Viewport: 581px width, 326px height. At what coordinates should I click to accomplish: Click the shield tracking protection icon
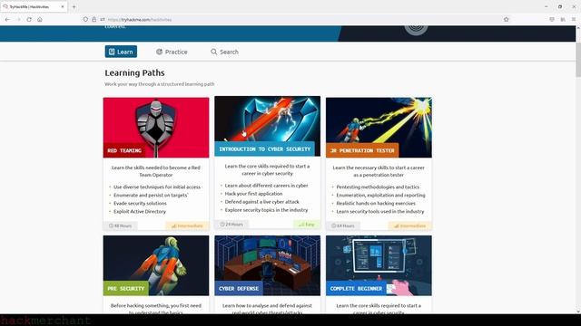tap(85, 19)
